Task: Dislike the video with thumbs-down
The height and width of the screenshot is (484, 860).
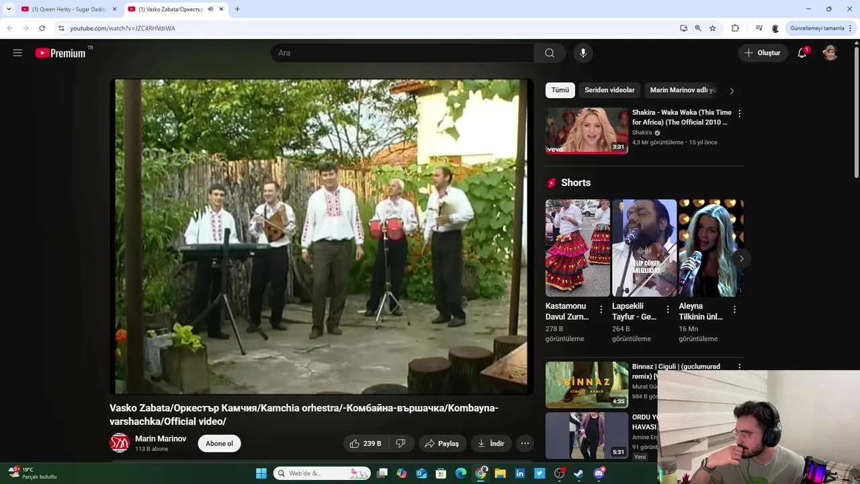Action: pyautogui.click(x=401, y=444)
